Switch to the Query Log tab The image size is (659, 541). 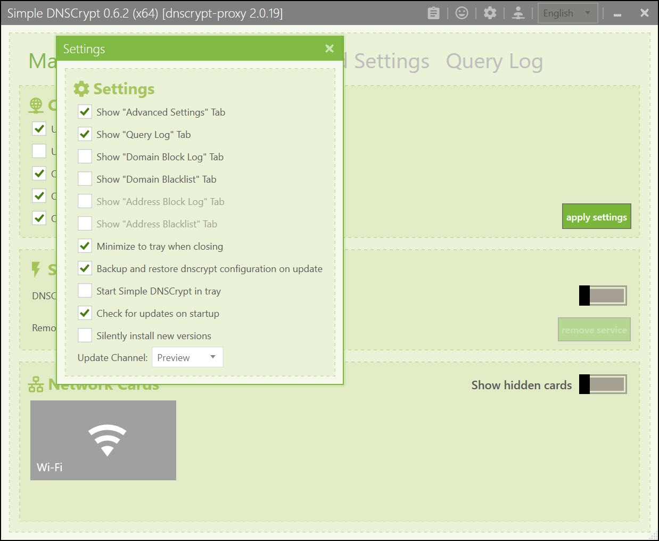click(494, 62)
